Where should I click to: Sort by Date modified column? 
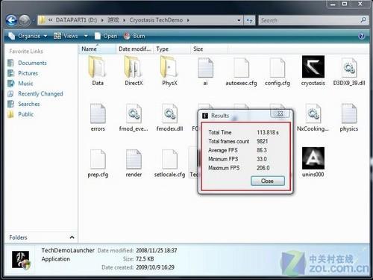coord(134,49)
